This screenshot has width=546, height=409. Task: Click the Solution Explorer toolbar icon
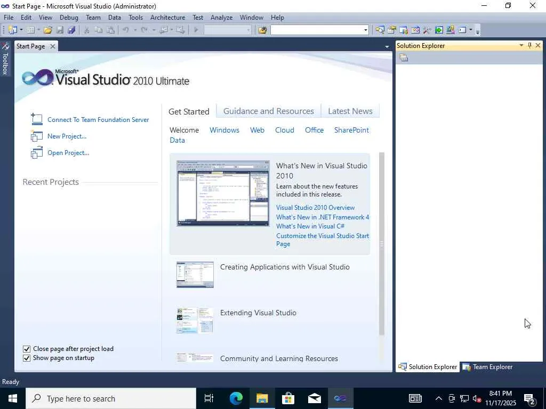click(x=380, y=30)
